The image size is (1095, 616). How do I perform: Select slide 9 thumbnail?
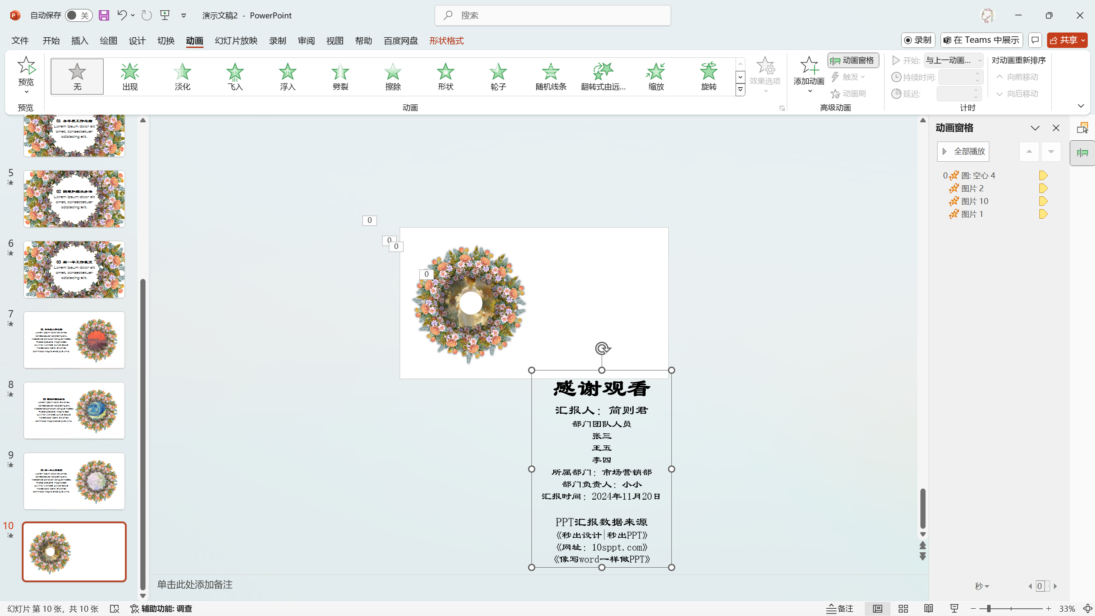point(74,481)
